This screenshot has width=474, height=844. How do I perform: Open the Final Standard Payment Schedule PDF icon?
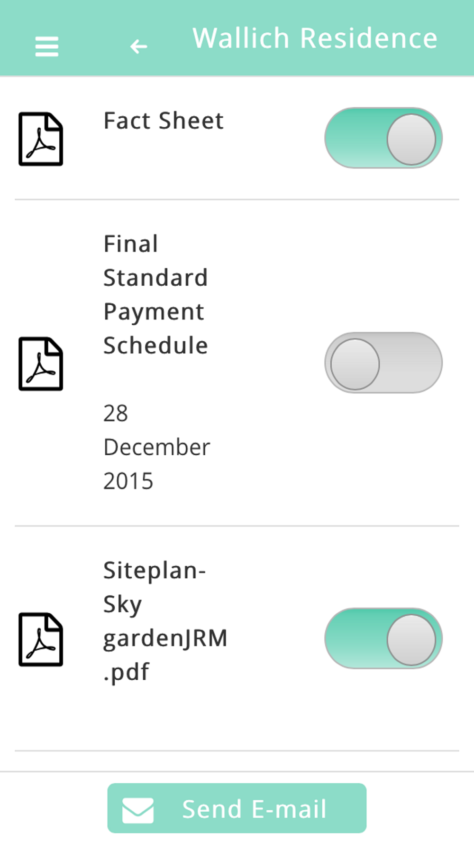[x=41, y=364]
